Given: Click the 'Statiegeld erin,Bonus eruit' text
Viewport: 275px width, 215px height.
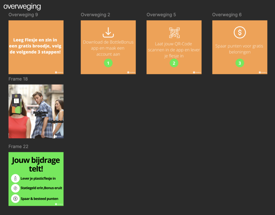Looking at the screenshot, I should tap(41, 188).
